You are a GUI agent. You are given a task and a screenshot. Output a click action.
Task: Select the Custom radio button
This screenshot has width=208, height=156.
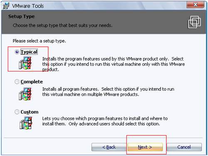click(x=17, y=112)
